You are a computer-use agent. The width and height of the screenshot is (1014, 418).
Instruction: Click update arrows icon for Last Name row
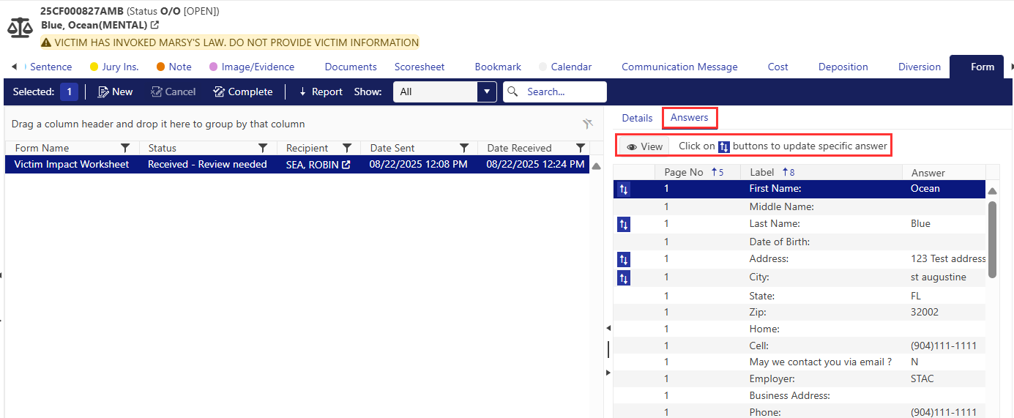(623, 225)
